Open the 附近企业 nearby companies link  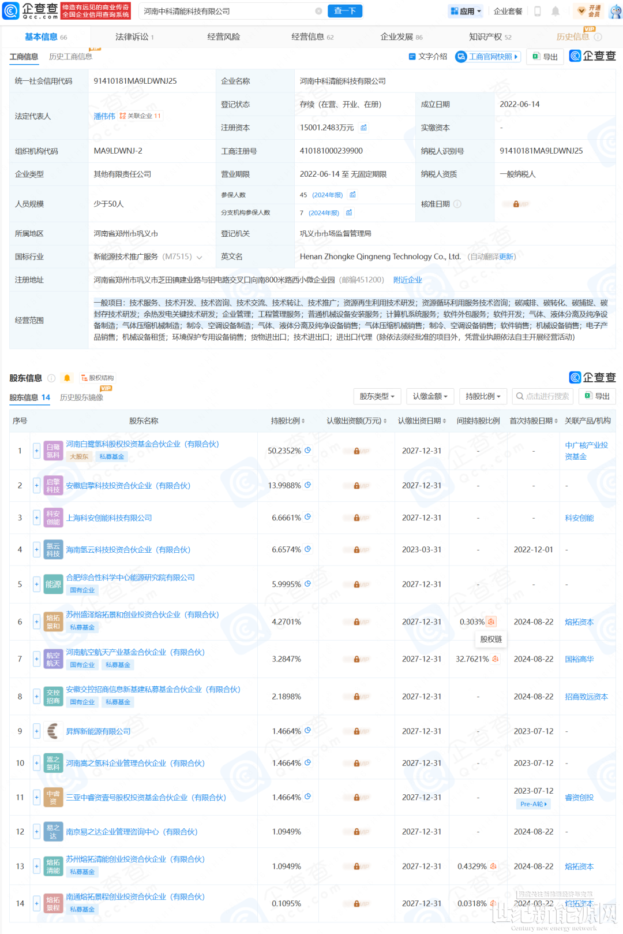click(407, 280)
